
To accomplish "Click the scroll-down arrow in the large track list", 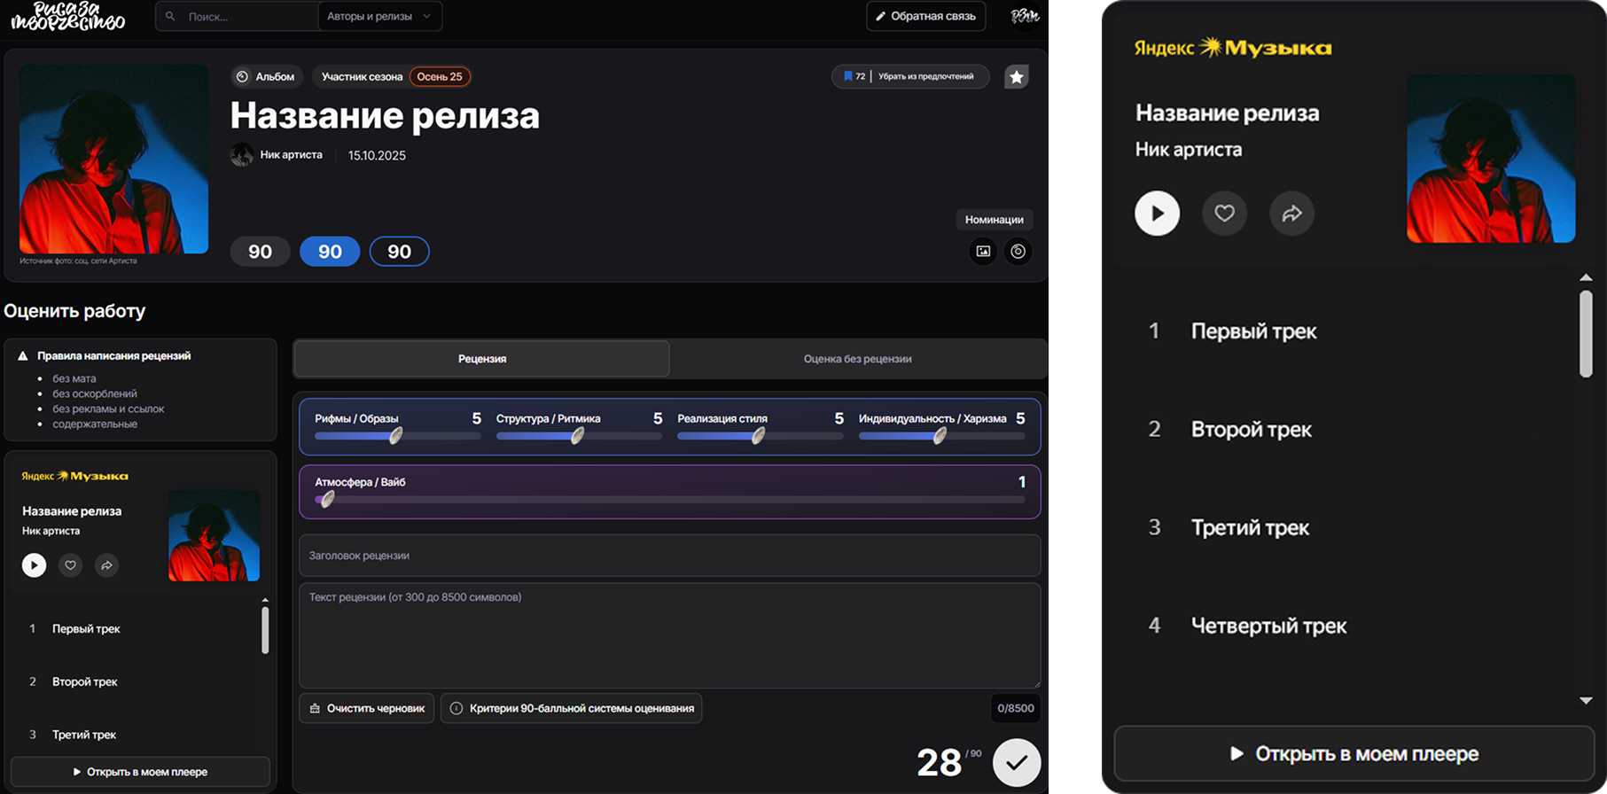I will [1586, 700].
